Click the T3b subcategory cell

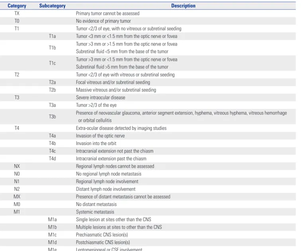[x=52, y=117]
